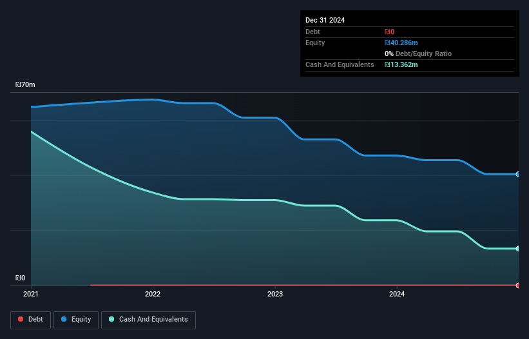
Task: Toggle the Debt legend button
Action: 31,320
